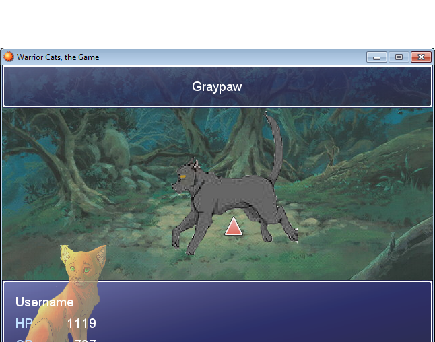
Task: Maximize the Warrior Cats game window
Action: tap(399, 57)
